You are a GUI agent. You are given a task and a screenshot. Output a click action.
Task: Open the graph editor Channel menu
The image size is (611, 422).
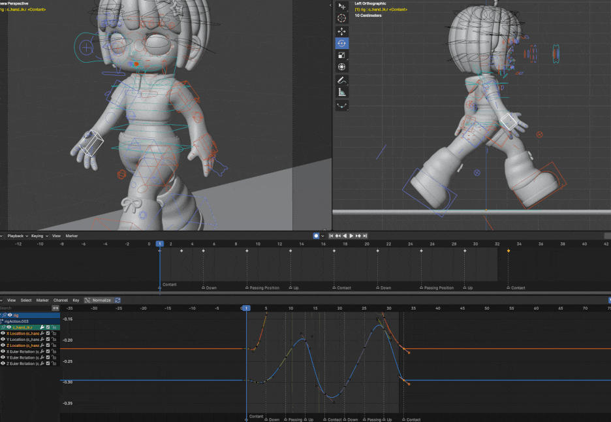61,300
